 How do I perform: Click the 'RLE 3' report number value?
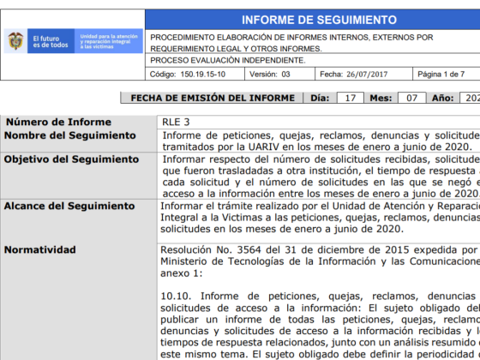click(x=176, y=122)
